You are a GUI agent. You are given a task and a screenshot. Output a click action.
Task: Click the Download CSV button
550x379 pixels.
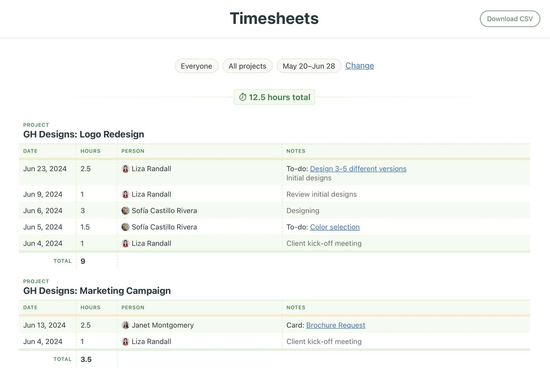[510, 18]
